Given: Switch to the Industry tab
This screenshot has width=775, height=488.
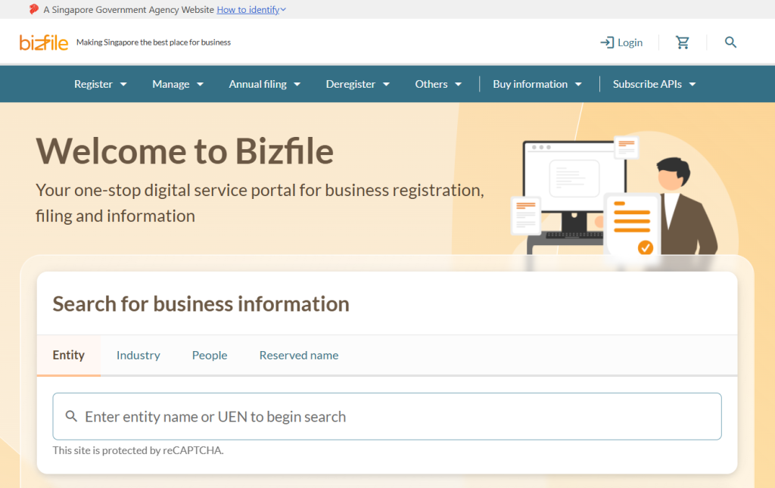Looking at the screenshot, I should coord(139,355).
